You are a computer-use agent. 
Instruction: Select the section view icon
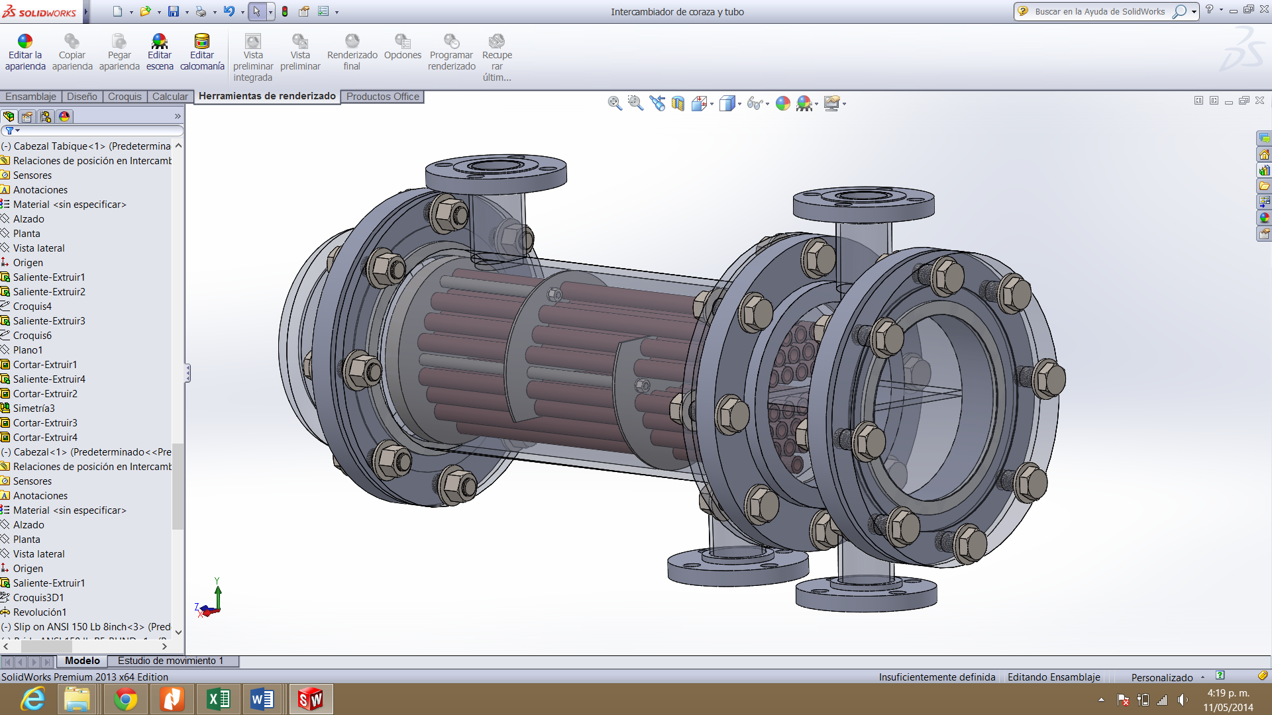[x=678, y=103]
